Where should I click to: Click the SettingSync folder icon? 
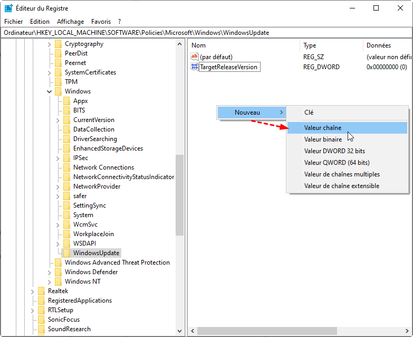pos(66,205)
